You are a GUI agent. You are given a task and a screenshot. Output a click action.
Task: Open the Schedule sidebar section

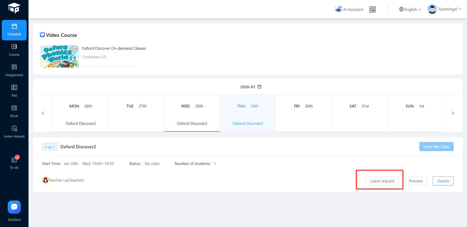14,30
